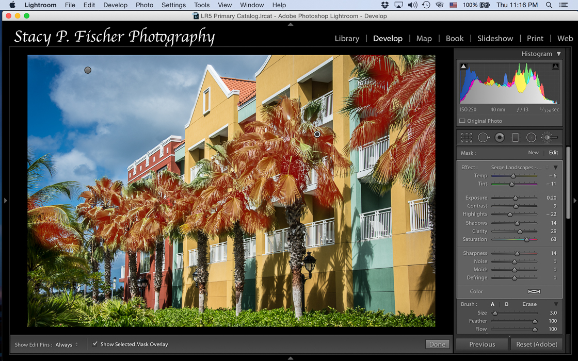Image resolution: width=578 pixels, height=361 pixels.
Task: Click the Shadows value 14
Action: 554,223
